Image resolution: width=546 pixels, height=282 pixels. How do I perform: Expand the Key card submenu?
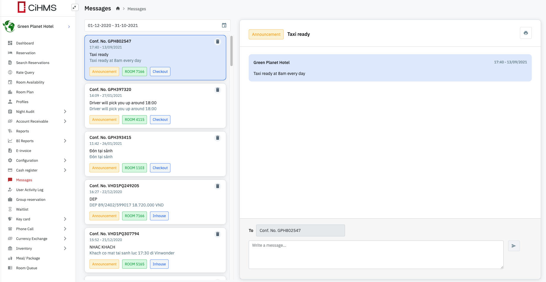(x=65, y=219)
